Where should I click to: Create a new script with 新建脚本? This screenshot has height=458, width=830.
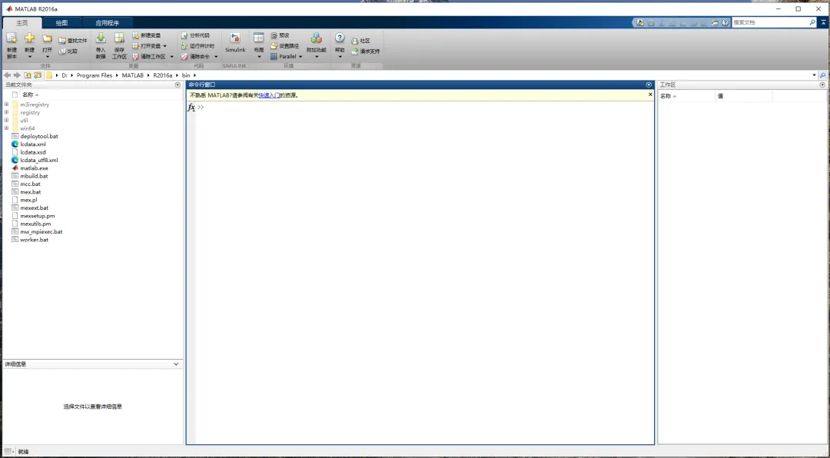point(12,45)
